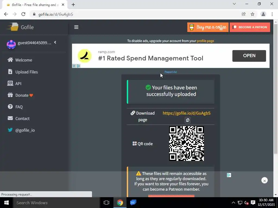Go back in browser history
Image resolution: width=278 pixels, height=208 pixels.
pyautogui.click(x=6, y=14)
